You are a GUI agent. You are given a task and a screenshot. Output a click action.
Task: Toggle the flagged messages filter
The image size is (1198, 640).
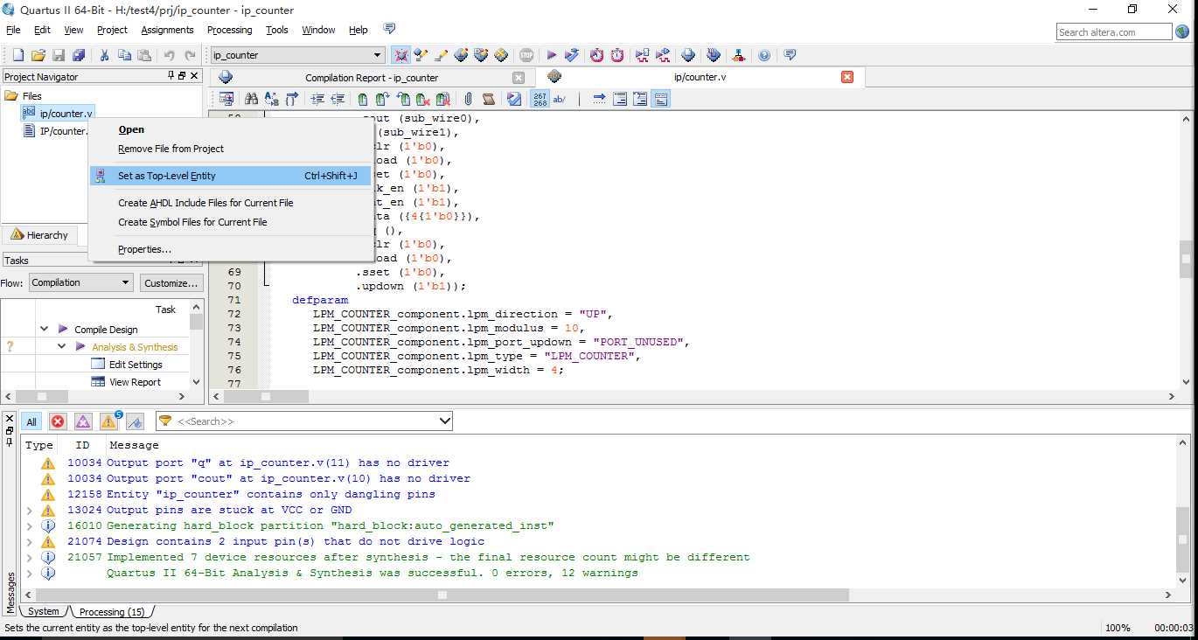(x=136, y=421)
